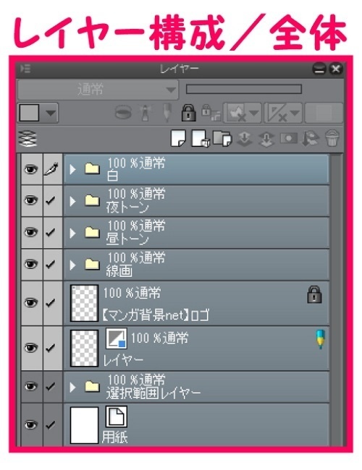362x470 pixels.
Task: Hide the レイヤー layer
Action: click(31, 348)
